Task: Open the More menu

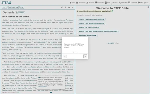Action: [146, 3]
